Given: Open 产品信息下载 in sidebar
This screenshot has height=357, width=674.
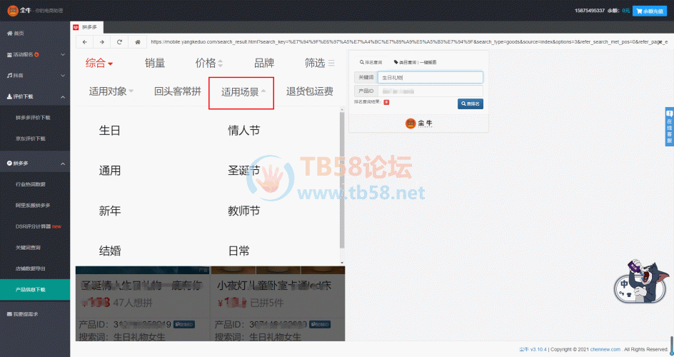Looking at the screenshot, I should click(34, 290).
